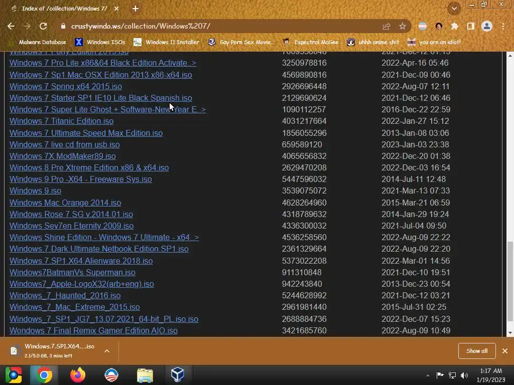Open Chrome's three-dot menu
The image size is (514, 385).
pos(503,26)
